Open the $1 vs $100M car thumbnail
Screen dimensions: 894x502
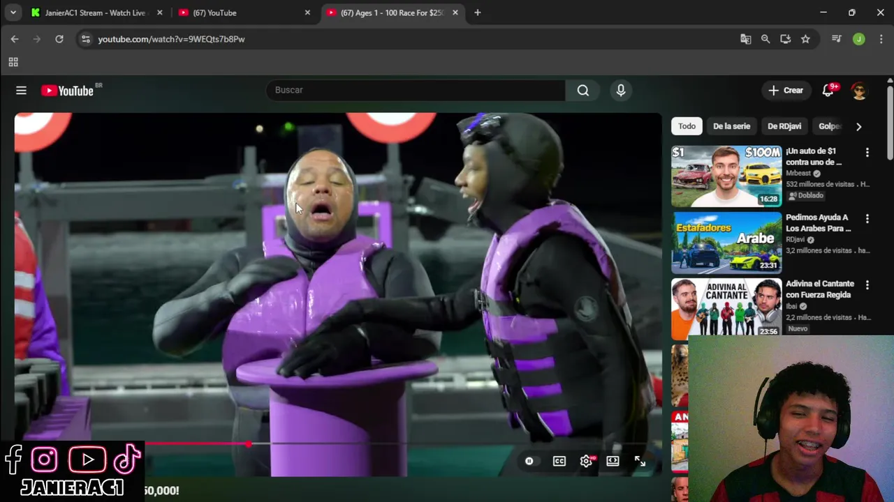(726, 176)
